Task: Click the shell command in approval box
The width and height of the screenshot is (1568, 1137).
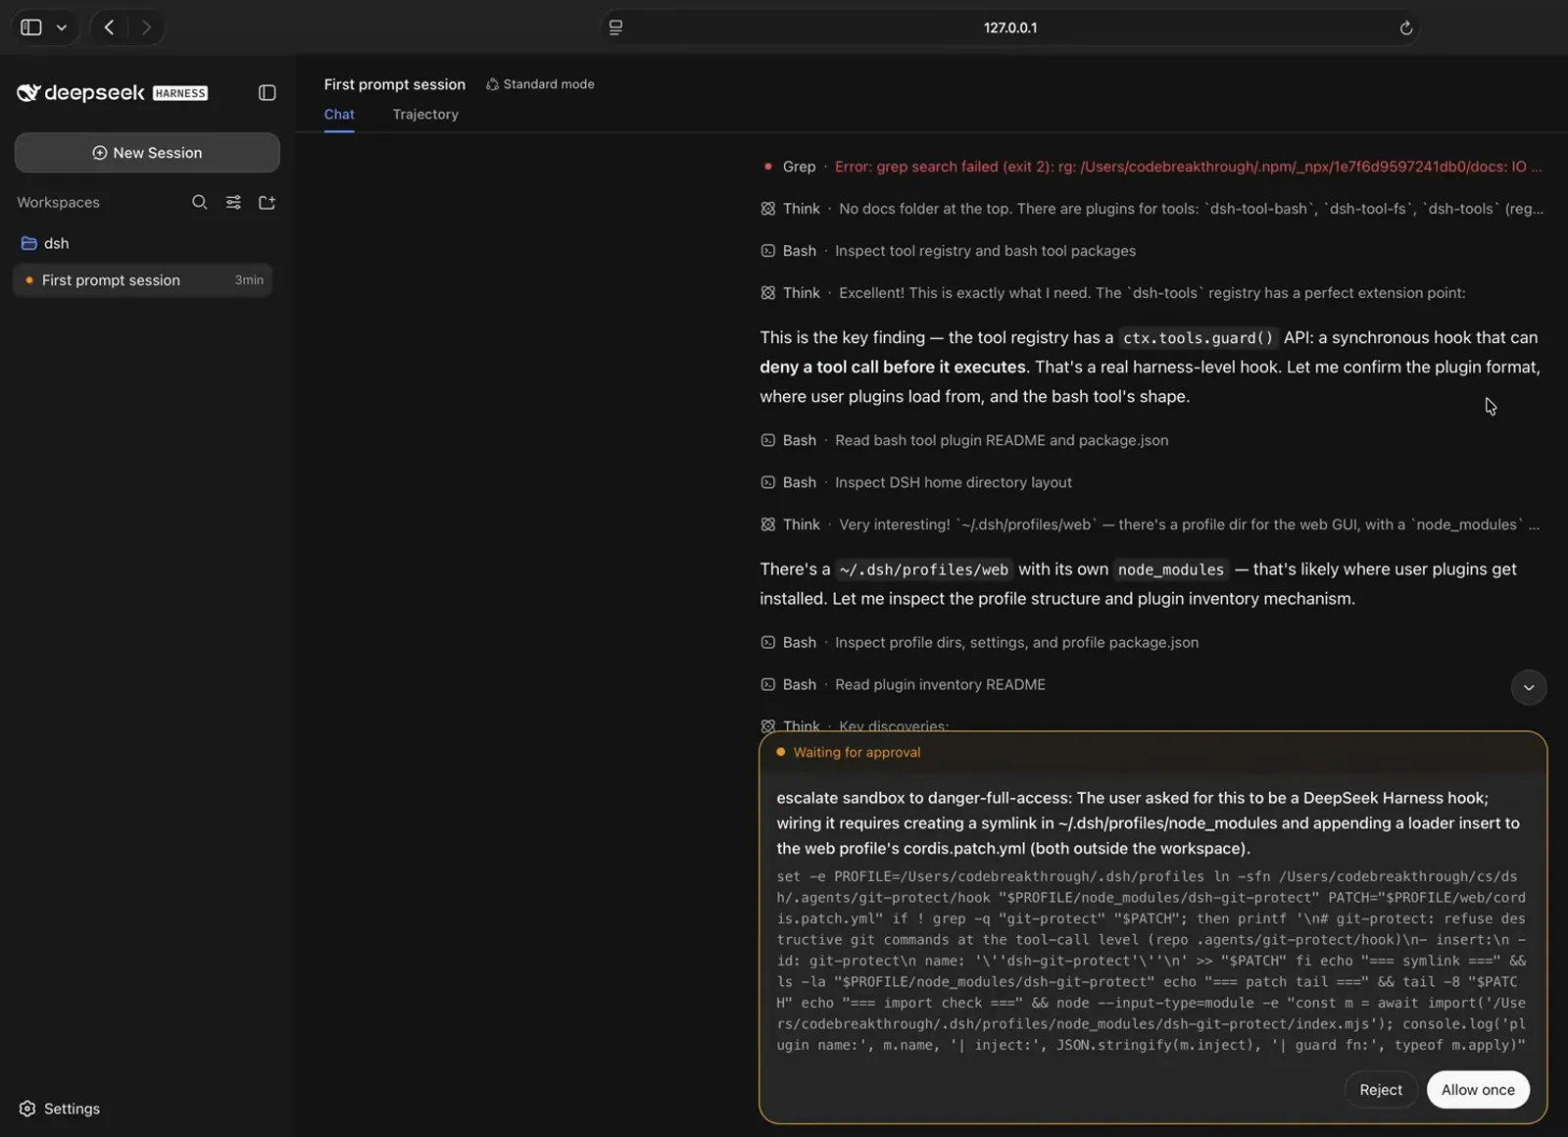Action: [x=1151, y=961]
